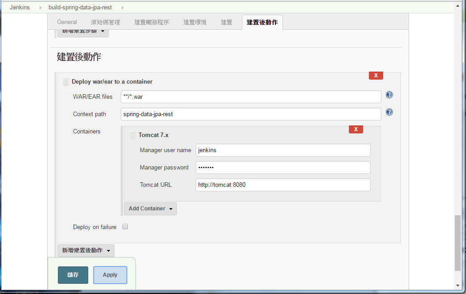This screenshot has width=466, height=294.
Task: Click the 儲存 save button
Action: tap(73, 275)
